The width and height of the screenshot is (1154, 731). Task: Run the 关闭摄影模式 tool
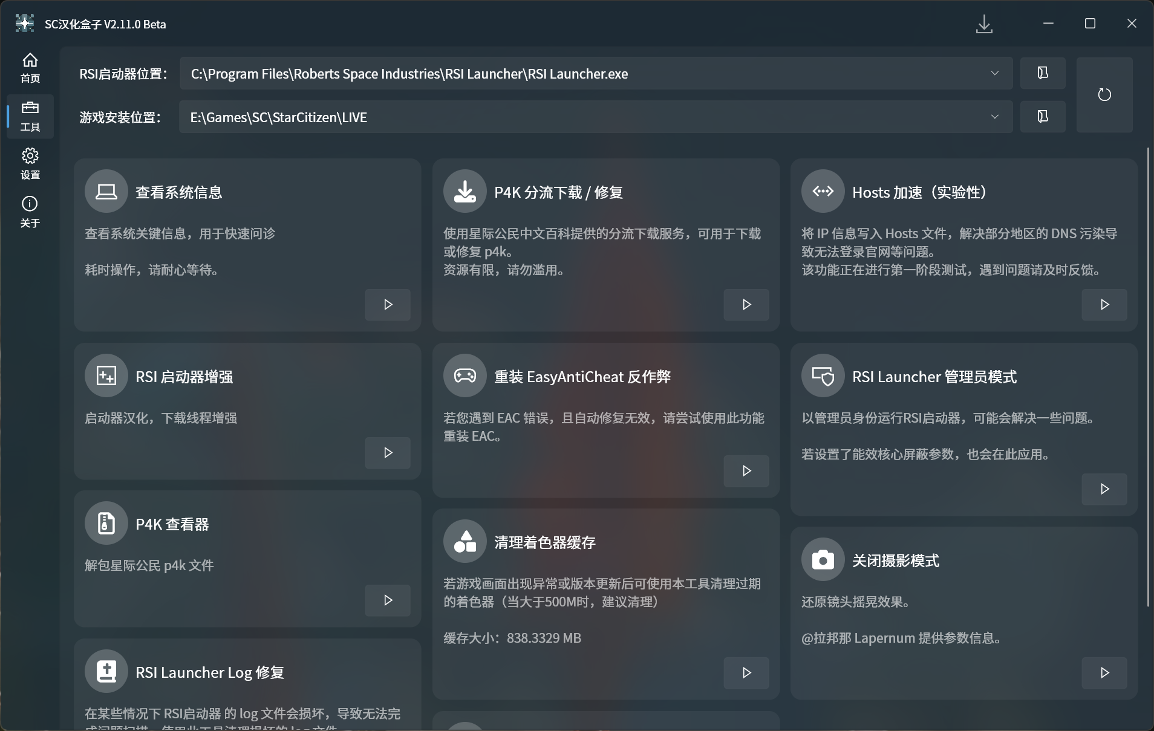pos(1104,673)
